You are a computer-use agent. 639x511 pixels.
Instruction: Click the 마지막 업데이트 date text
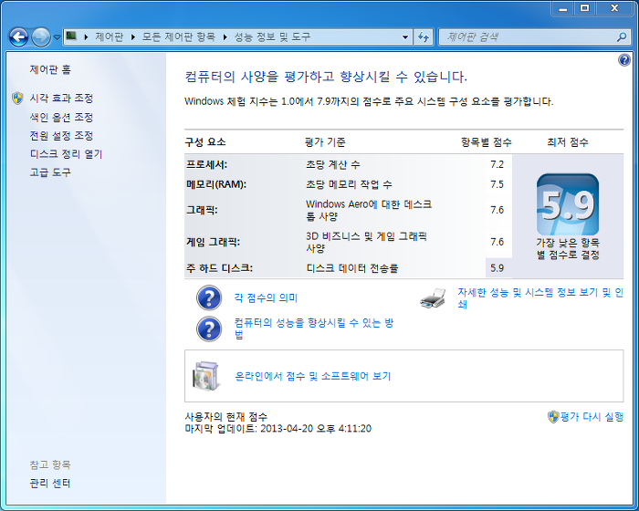pos(278,429)
